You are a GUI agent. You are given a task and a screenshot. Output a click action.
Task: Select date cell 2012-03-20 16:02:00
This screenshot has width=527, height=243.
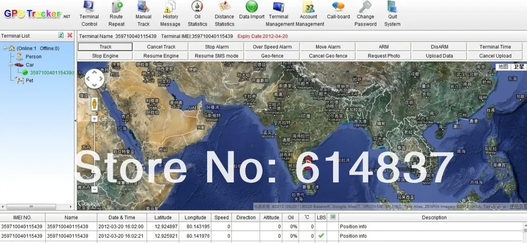pos(121,227)
